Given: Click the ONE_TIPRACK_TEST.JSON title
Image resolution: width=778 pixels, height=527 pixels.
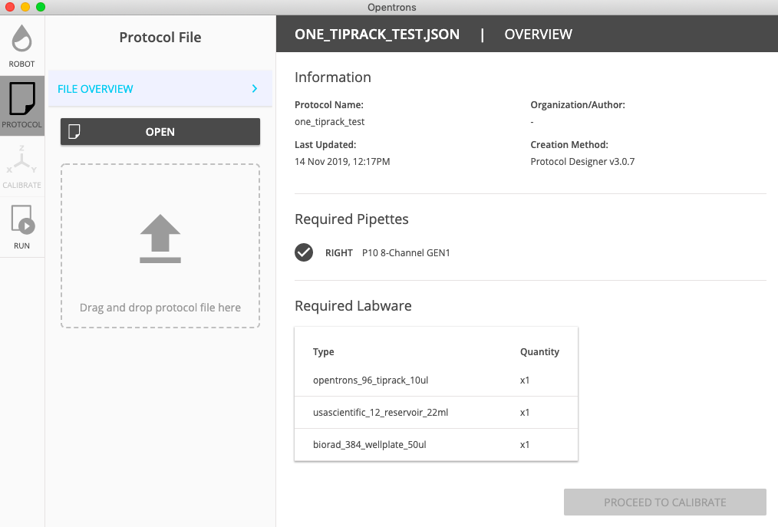Looking at the screenshot, I should pos(377,35).
